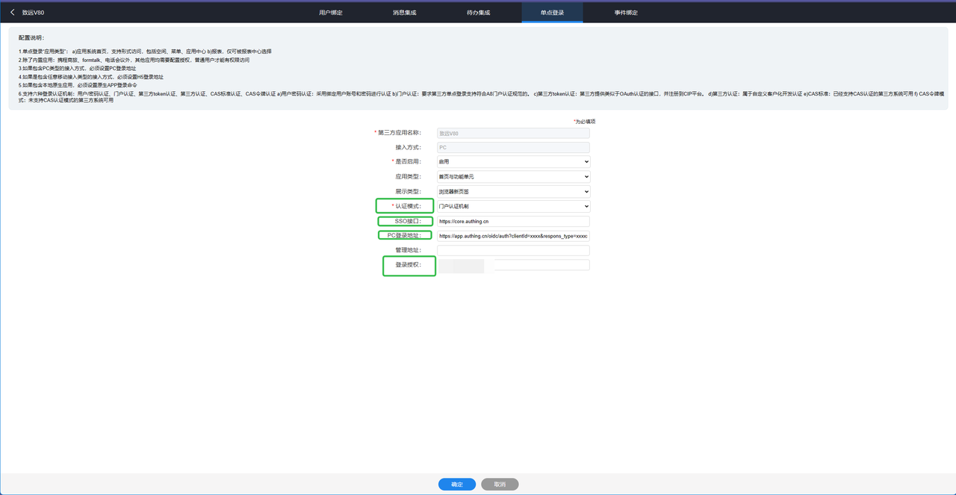Expand the 展示类型 dropdown
This screenshot has height=495, width=956.
pyautogui.click(x=513, y=192)
